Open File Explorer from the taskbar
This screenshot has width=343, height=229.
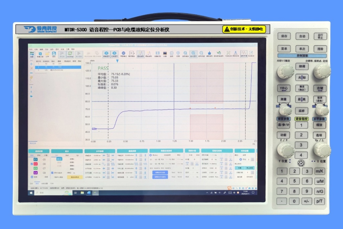[82, 193]
